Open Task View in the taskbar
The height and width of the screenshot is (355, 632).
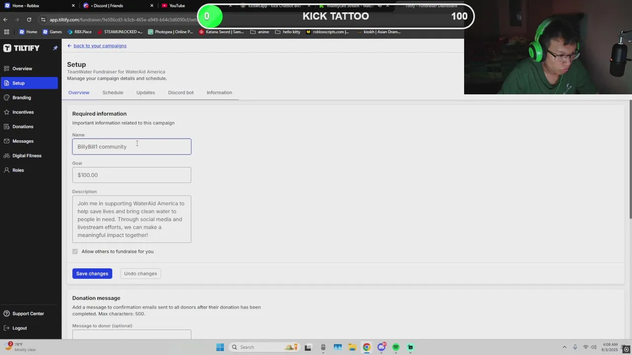[x=308, y=347]
